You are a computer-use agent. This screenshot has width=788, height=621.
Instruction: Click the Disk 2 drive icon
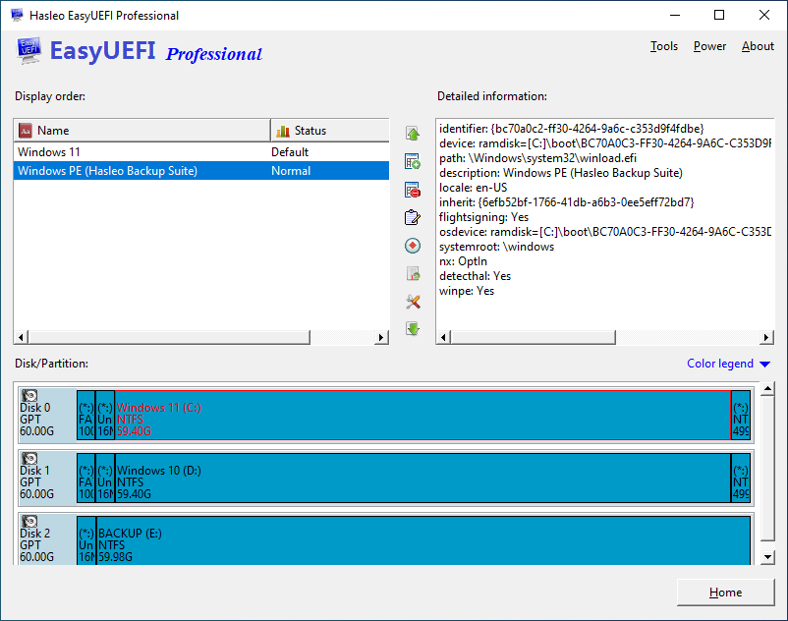[29, 521]
